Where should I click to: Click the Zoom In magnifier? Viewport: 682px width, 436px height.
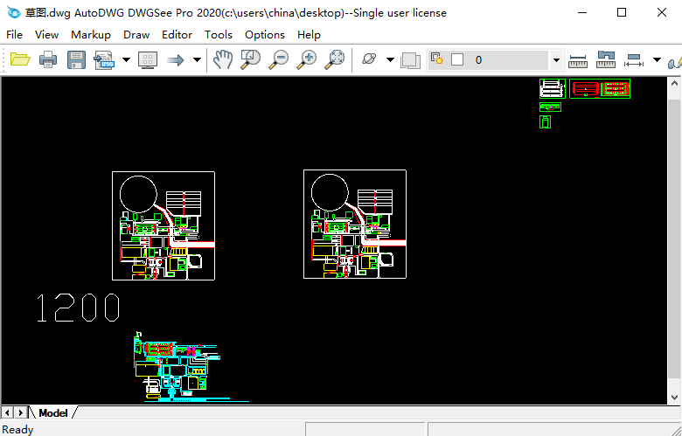pyautogui.click(x=307, y=59)
